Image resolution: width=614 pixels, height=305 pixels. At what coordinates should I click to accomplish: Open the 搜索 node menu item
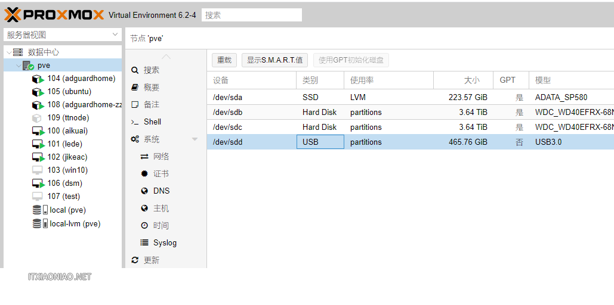coord(166,70)
